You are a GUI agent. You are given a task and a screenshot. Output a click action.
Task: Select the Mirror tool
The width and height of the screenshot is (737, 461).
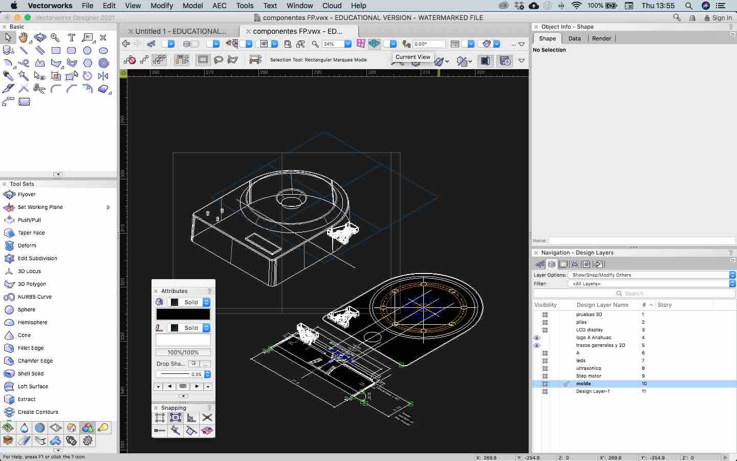[103, 76]
